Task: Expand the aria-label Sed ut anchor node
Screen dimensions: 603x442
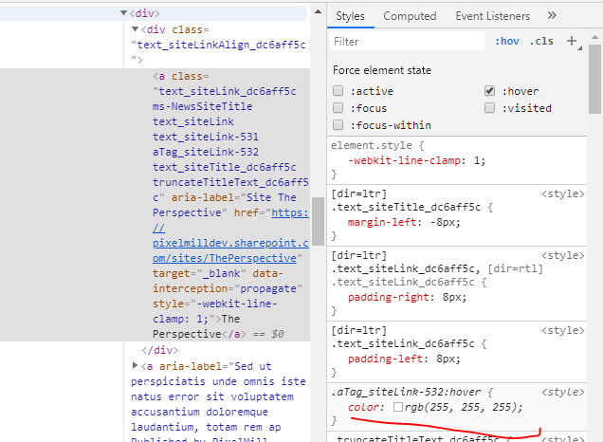Action: click(x=135, y=365)
